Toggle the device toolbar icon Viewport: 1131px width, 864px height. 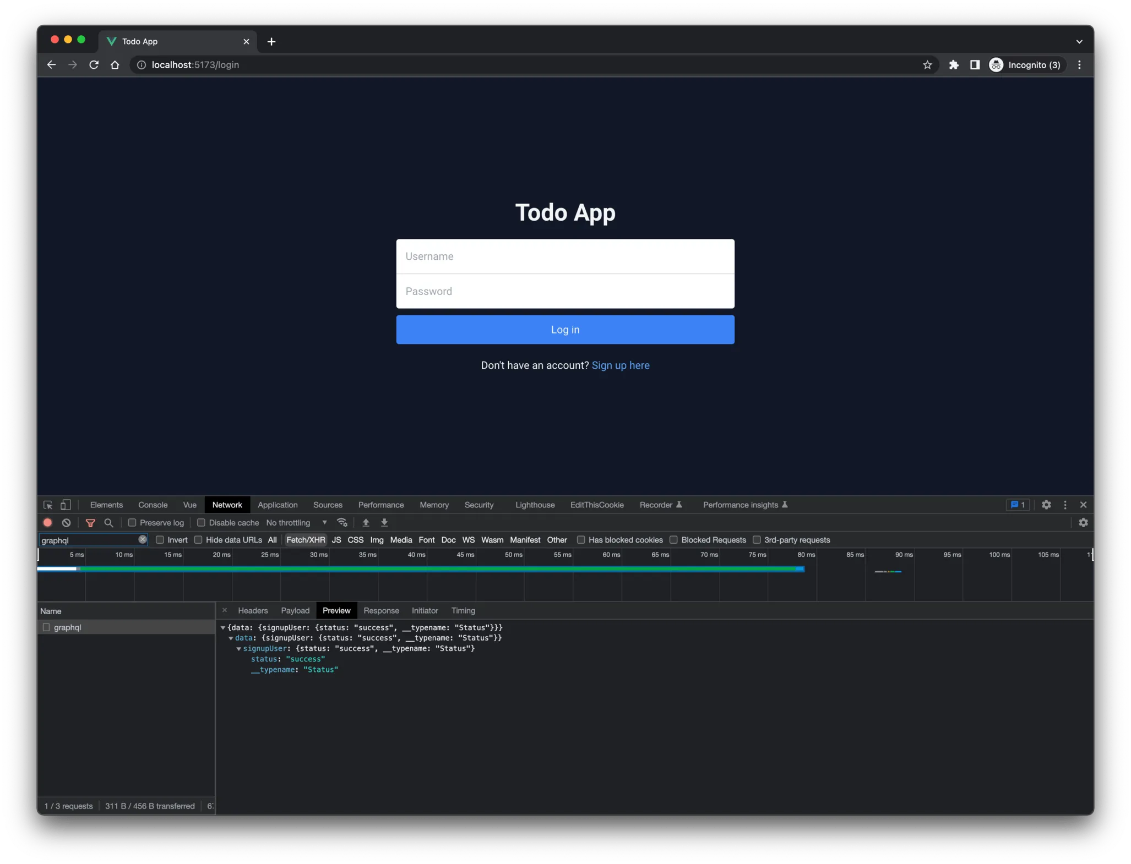(x=66, y=505)
